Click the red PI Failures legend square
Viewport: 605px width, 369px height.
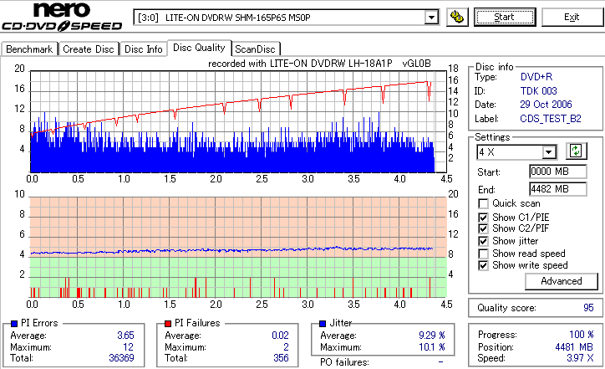[x=168, y=324]
